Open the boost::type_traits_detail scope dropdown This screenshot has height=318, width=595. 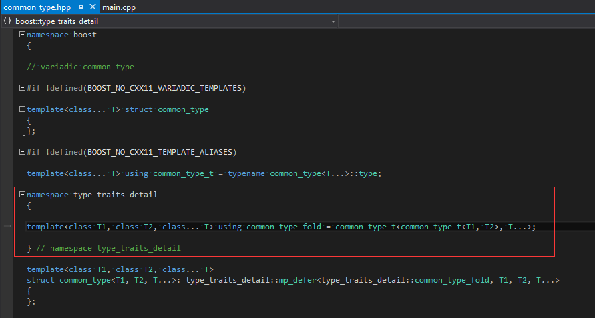click(x=333, y=21)
